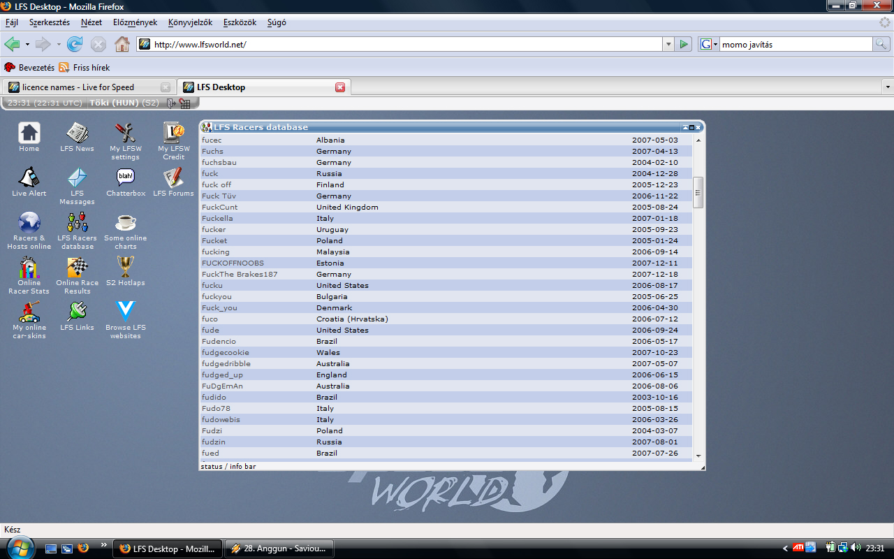This screenshot has width=894, height=559.
Task: Open the Back history dropdown arrow
Action: (27, 44)
